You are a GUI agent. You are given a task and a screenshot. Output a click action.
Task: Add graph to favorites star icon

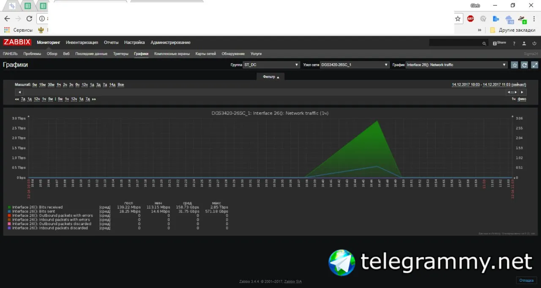coord(514,65)
